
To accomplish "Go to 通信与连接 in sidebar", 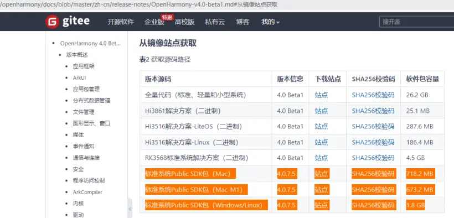I will tap(86, 158).
